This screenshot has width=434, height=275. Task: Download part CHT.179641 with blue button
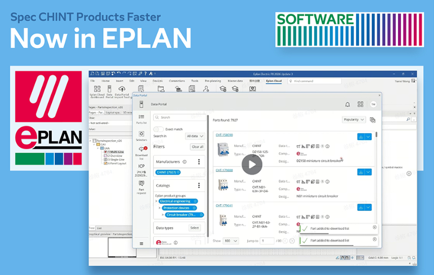[x=361, y=207]
